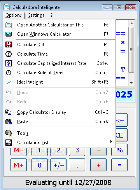The width and height of the screenshot is (140, 190).
Task: Click the clipboard Paste icon
Action: click(9, 122)
